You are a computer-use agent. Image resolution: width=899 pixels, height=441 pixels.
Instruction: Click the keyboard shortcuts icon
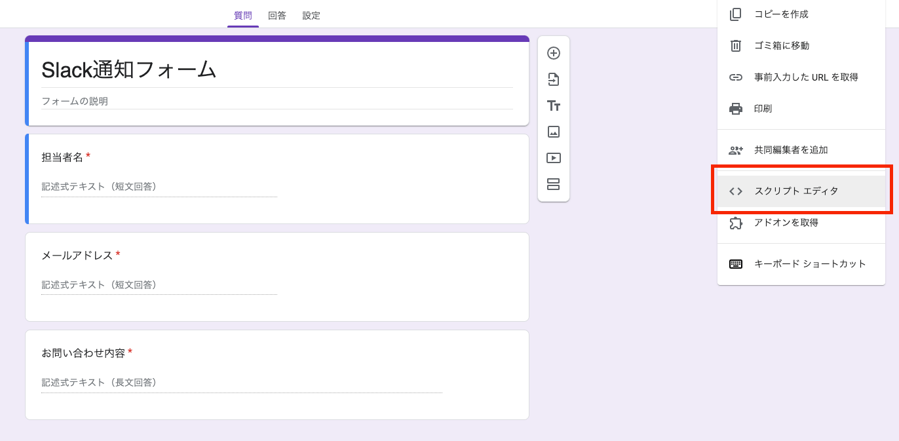736,264
